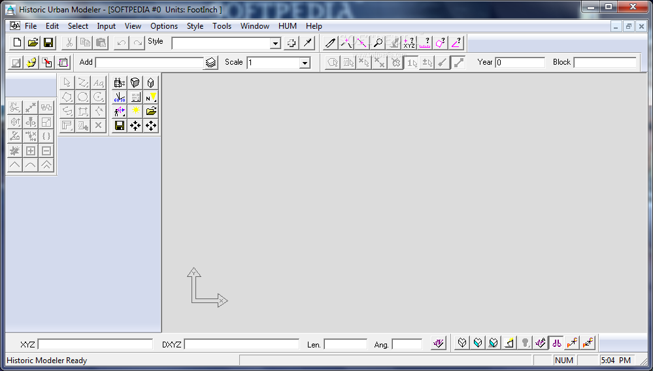Click the north arrow N icon
This screenshot has width=653, height=371.
tap(151, 97)
